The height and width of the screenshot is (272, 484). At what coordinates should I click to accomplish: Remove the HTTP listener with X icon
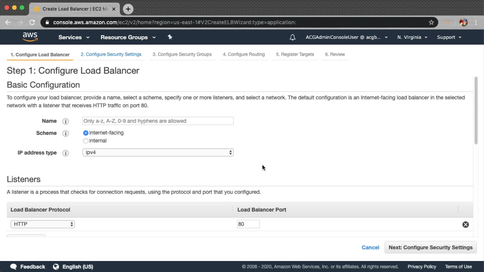tap(465, 224)
